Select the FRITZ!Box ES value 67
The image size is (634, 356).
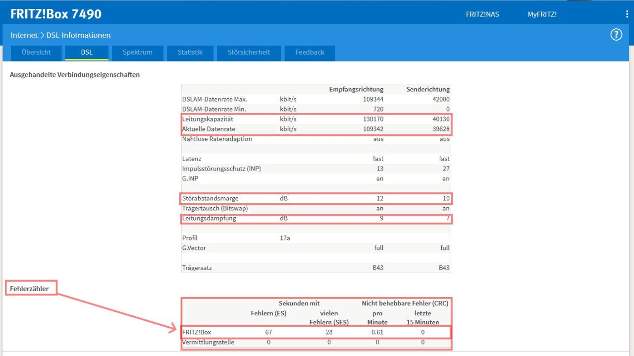pos(268,332)
